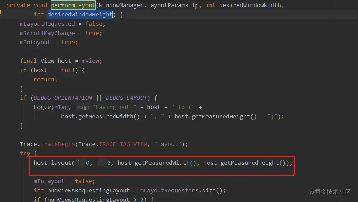The height and width of the screenshot is (202, 358).
Task: Click traceBegin method call
Action: click(x=57, y=144)
